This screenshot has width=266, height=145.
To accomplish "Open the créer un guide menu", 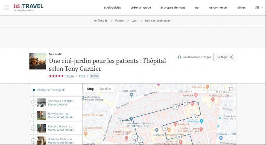I will (x=141, y=8).
